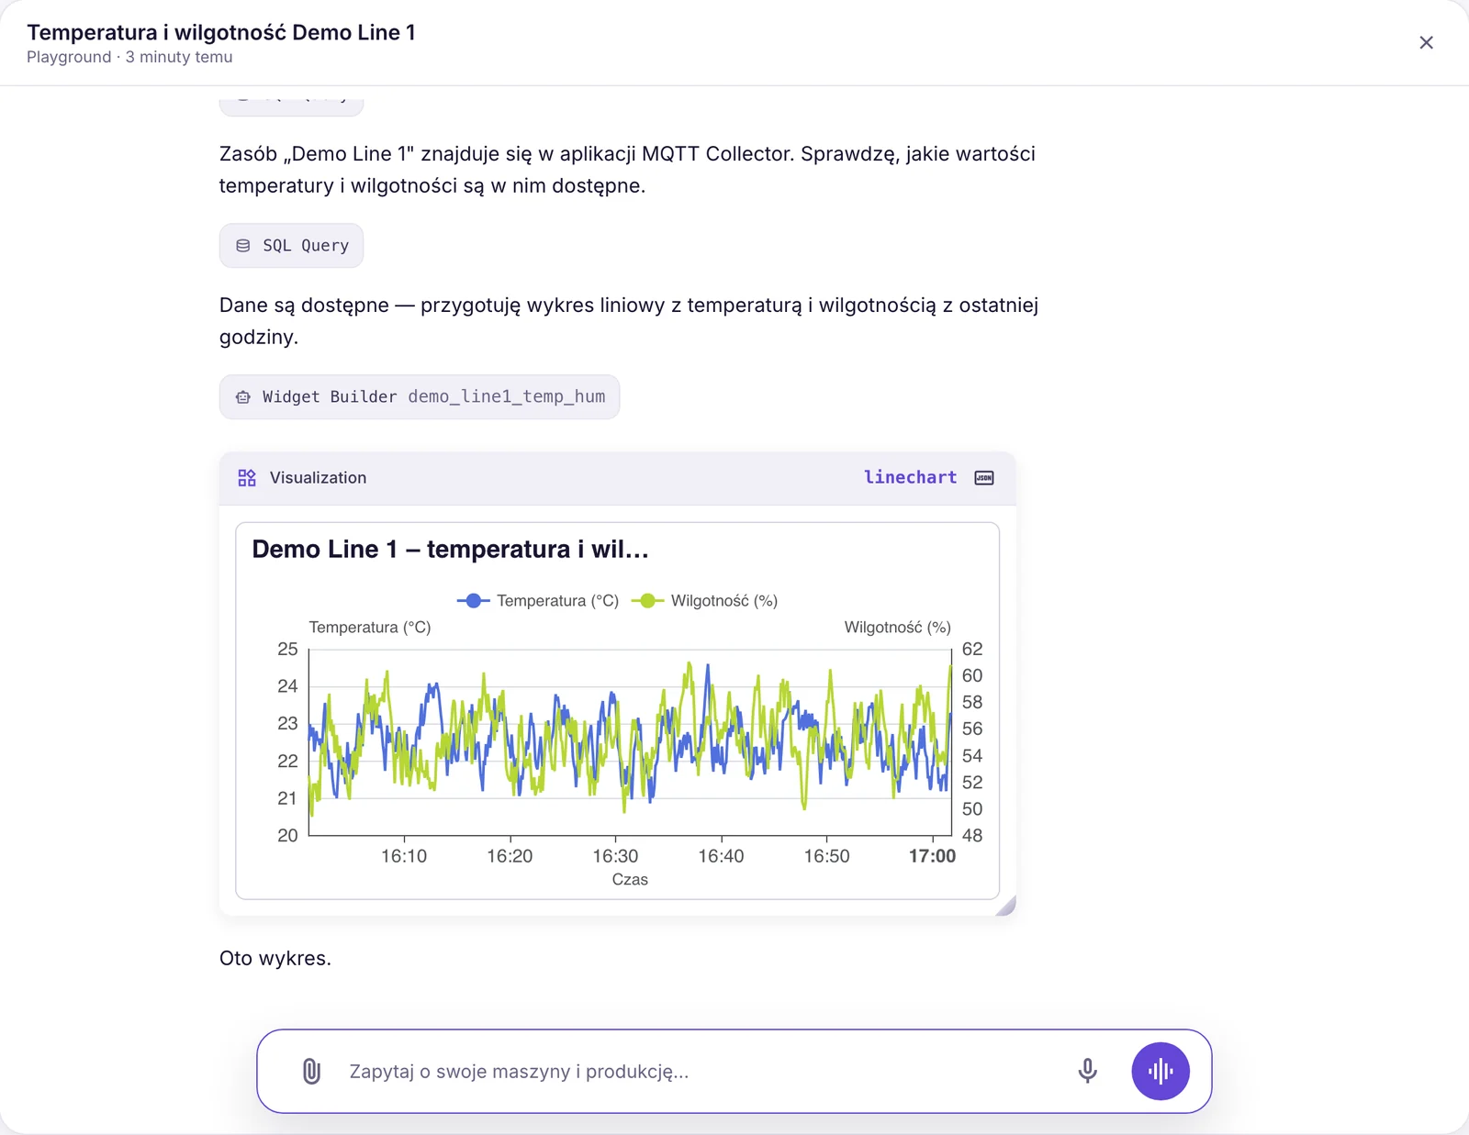Toggle Temperatura (°C) legend series
1469x1135 pixels.
point(538,601)
